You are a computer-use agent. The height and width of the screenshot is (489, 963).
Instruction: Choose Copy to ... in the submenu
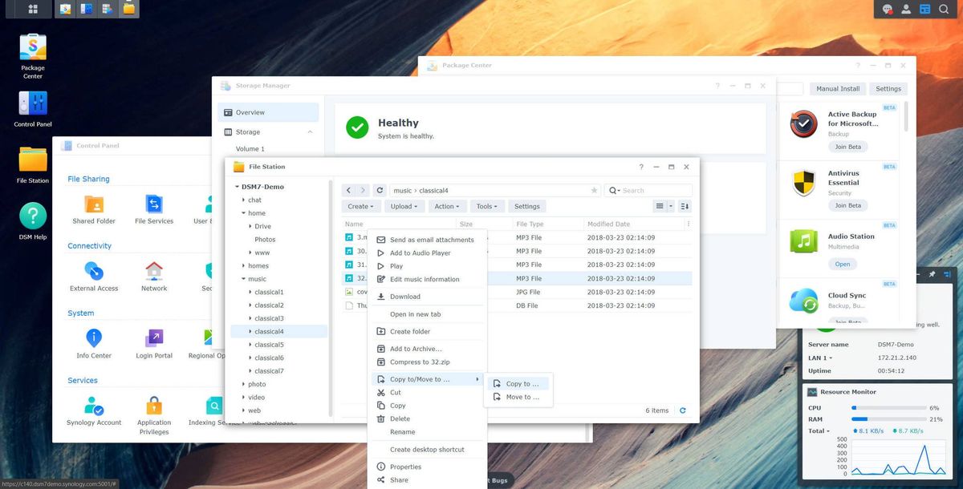point(518,383)
